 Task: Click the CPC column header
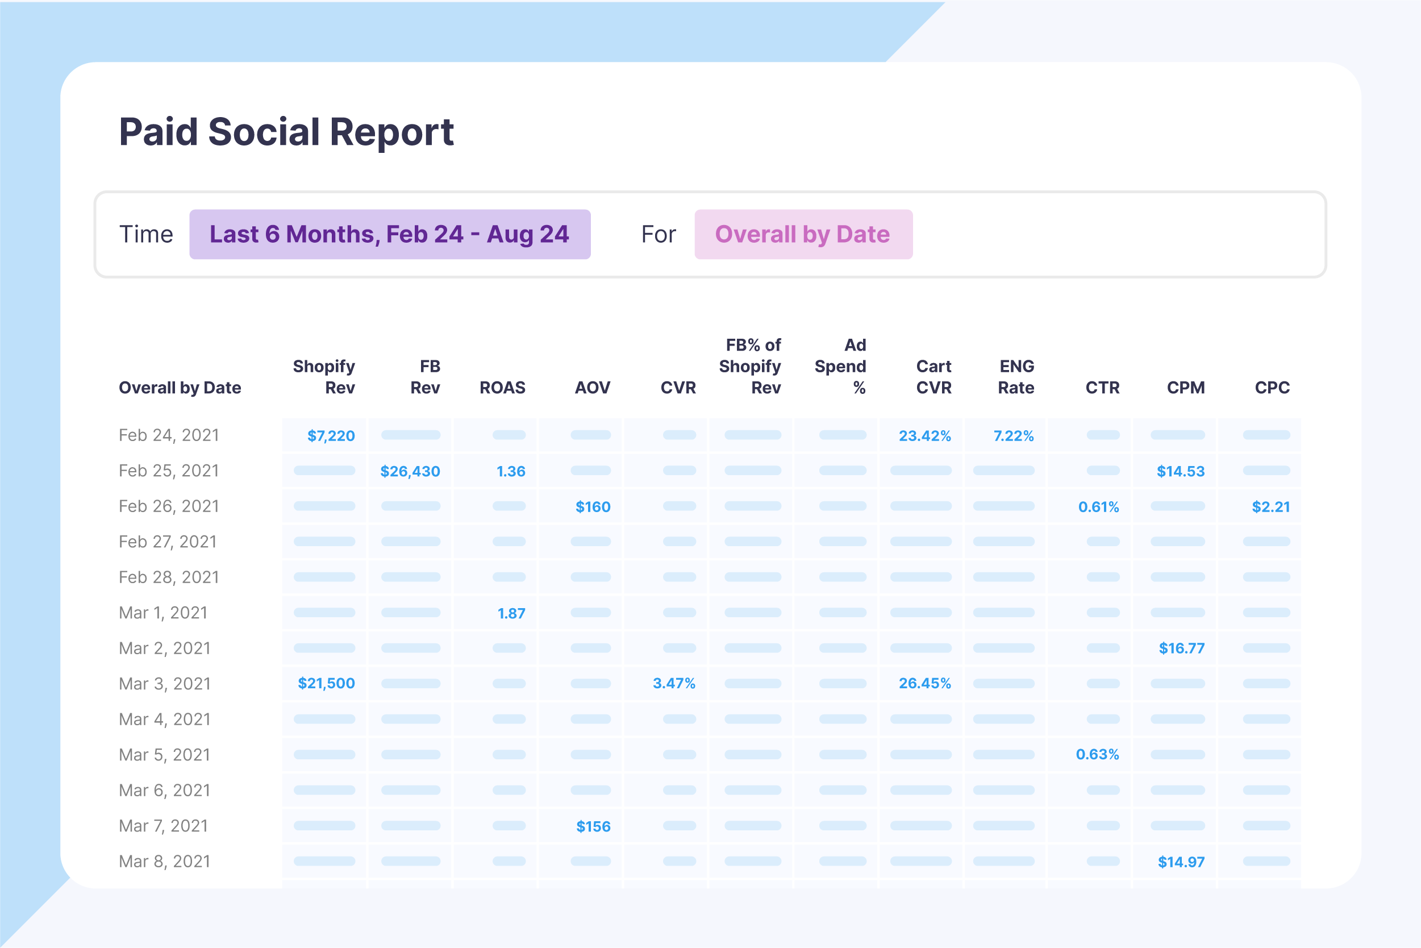tap(1272, 388)
